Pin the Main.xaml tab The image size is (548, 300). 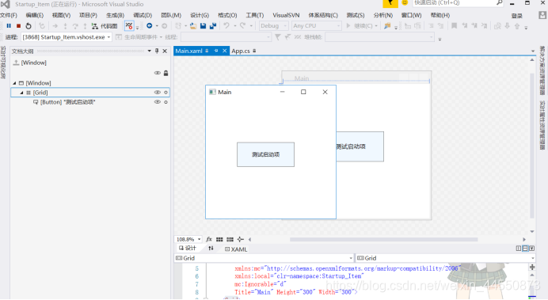tap(216, 51)
